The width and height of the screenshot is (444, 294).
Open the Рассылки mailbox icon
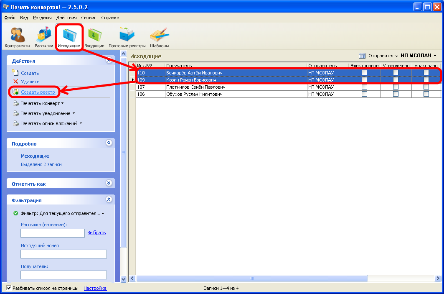coord(44,36)
